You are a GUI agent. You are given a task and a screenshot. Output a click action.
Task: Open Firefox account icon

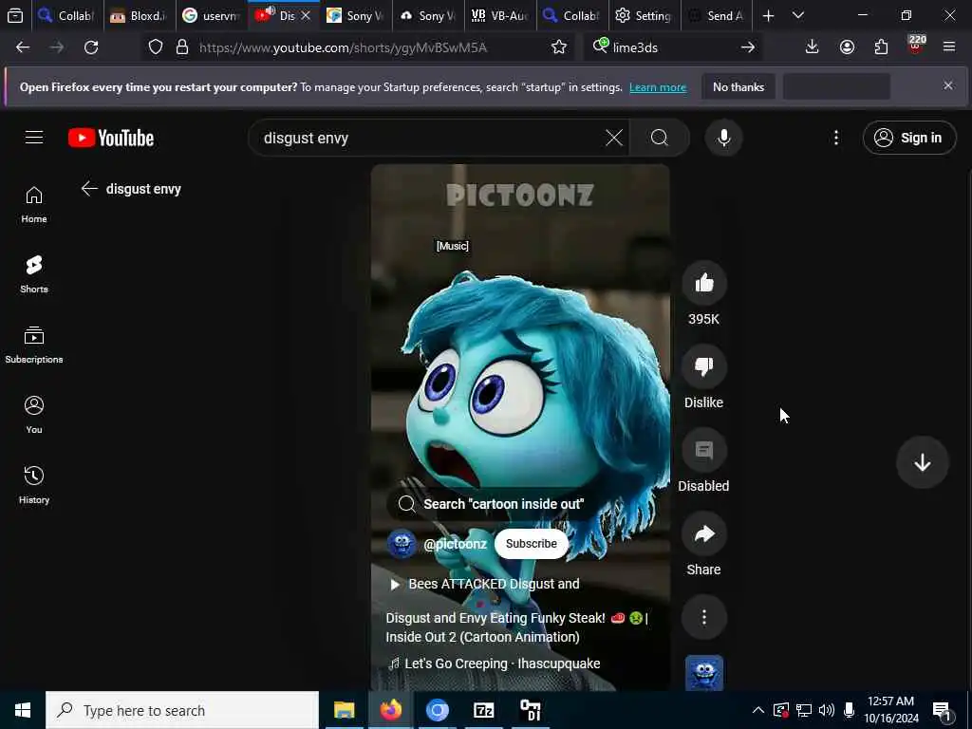(x=847, y=47)
